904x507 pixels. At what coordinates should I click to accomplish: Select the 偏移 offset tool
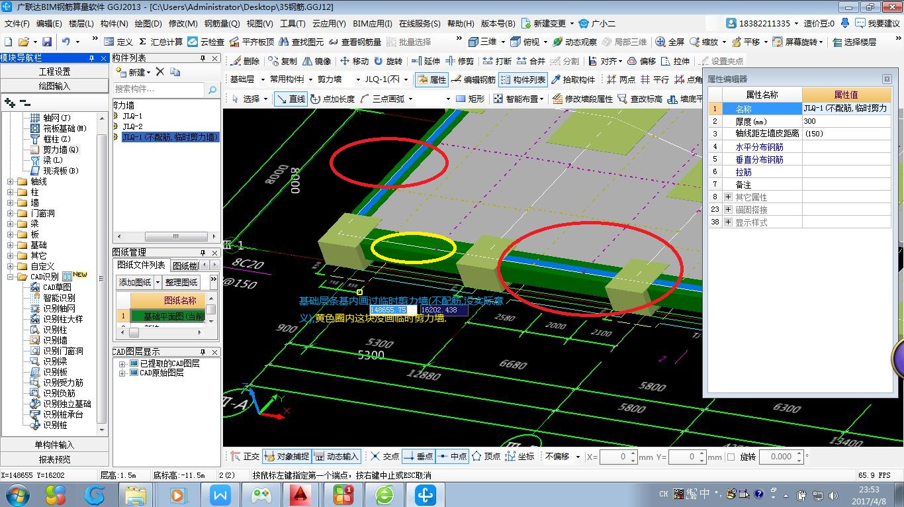click(x=641, y=61)
